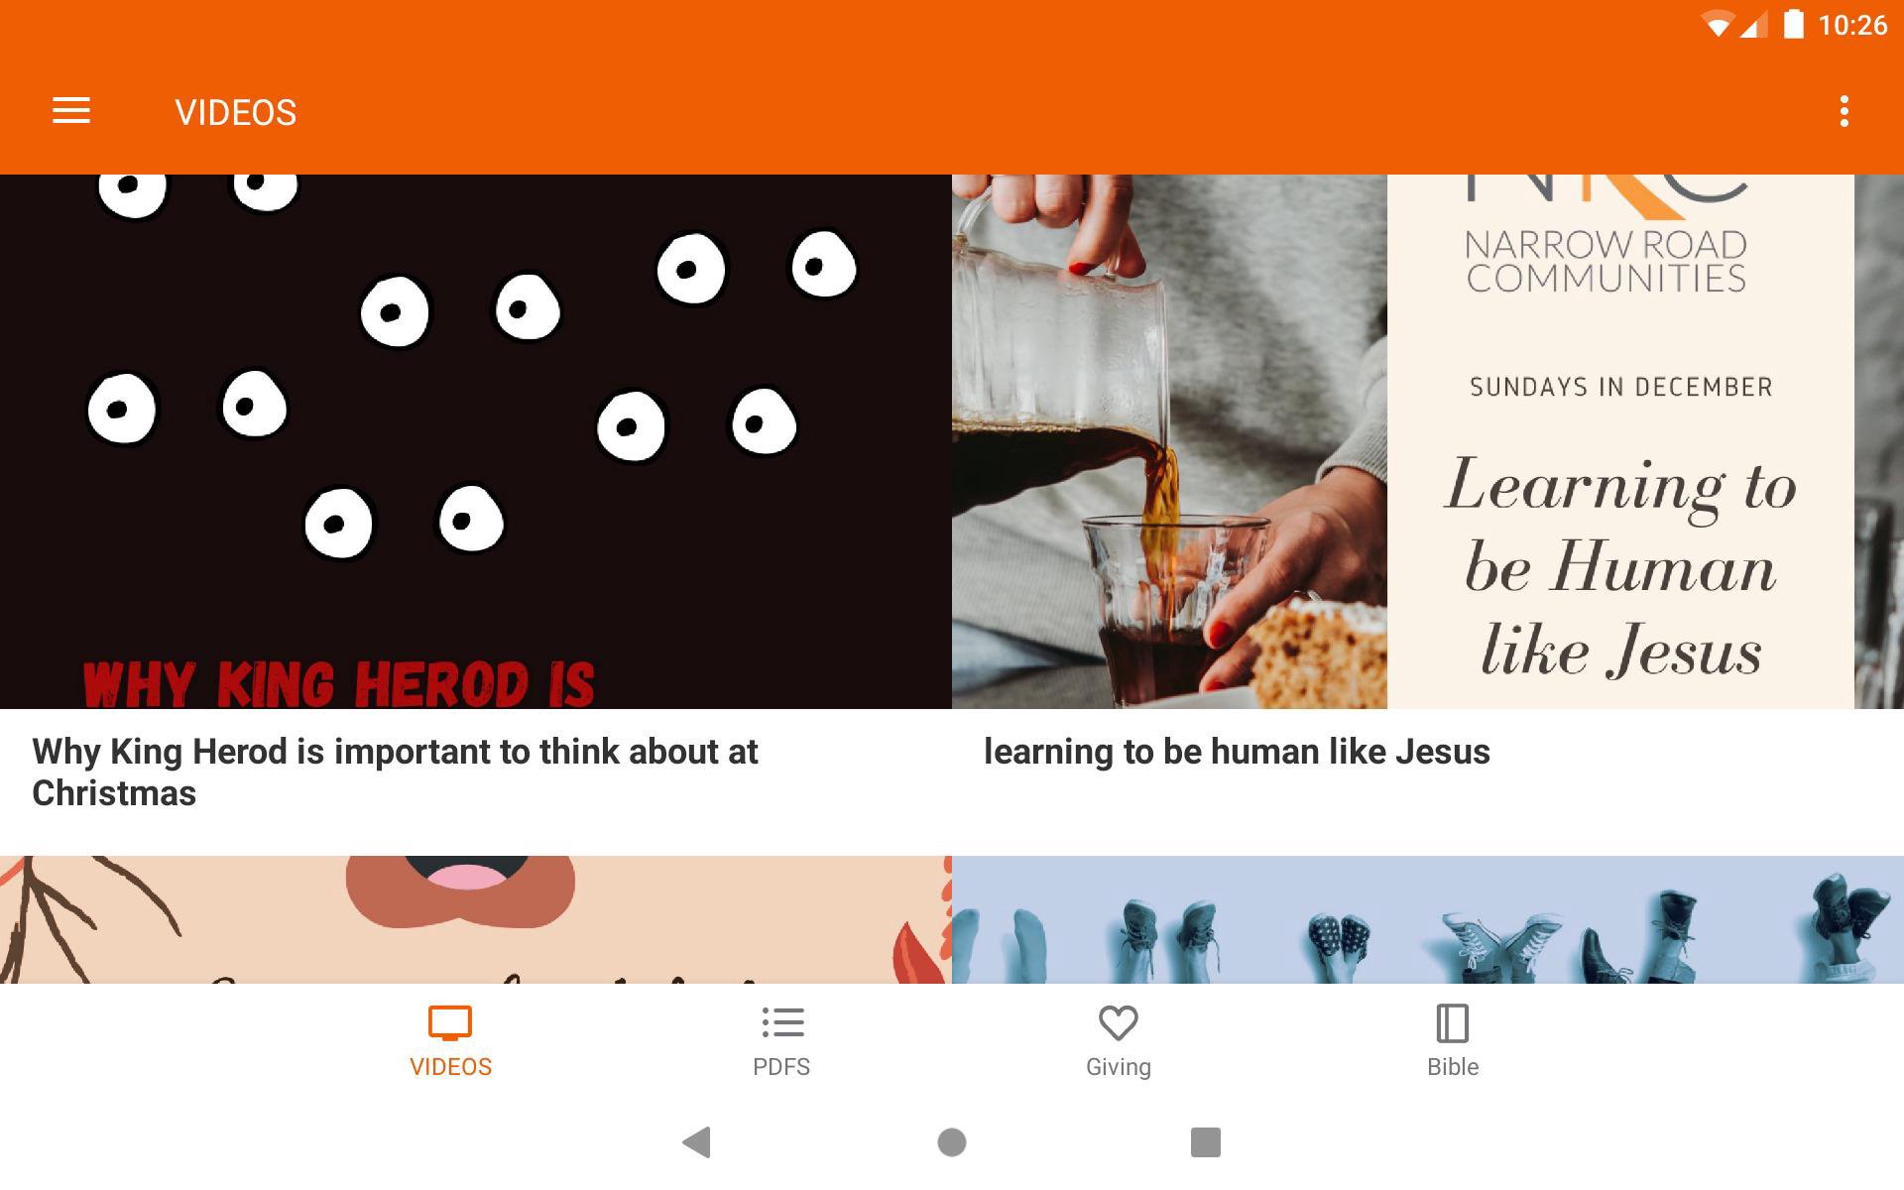Tap the Videos screen icon in bottom bar
1904x1190 pixels.
(x=450, y=1023)
